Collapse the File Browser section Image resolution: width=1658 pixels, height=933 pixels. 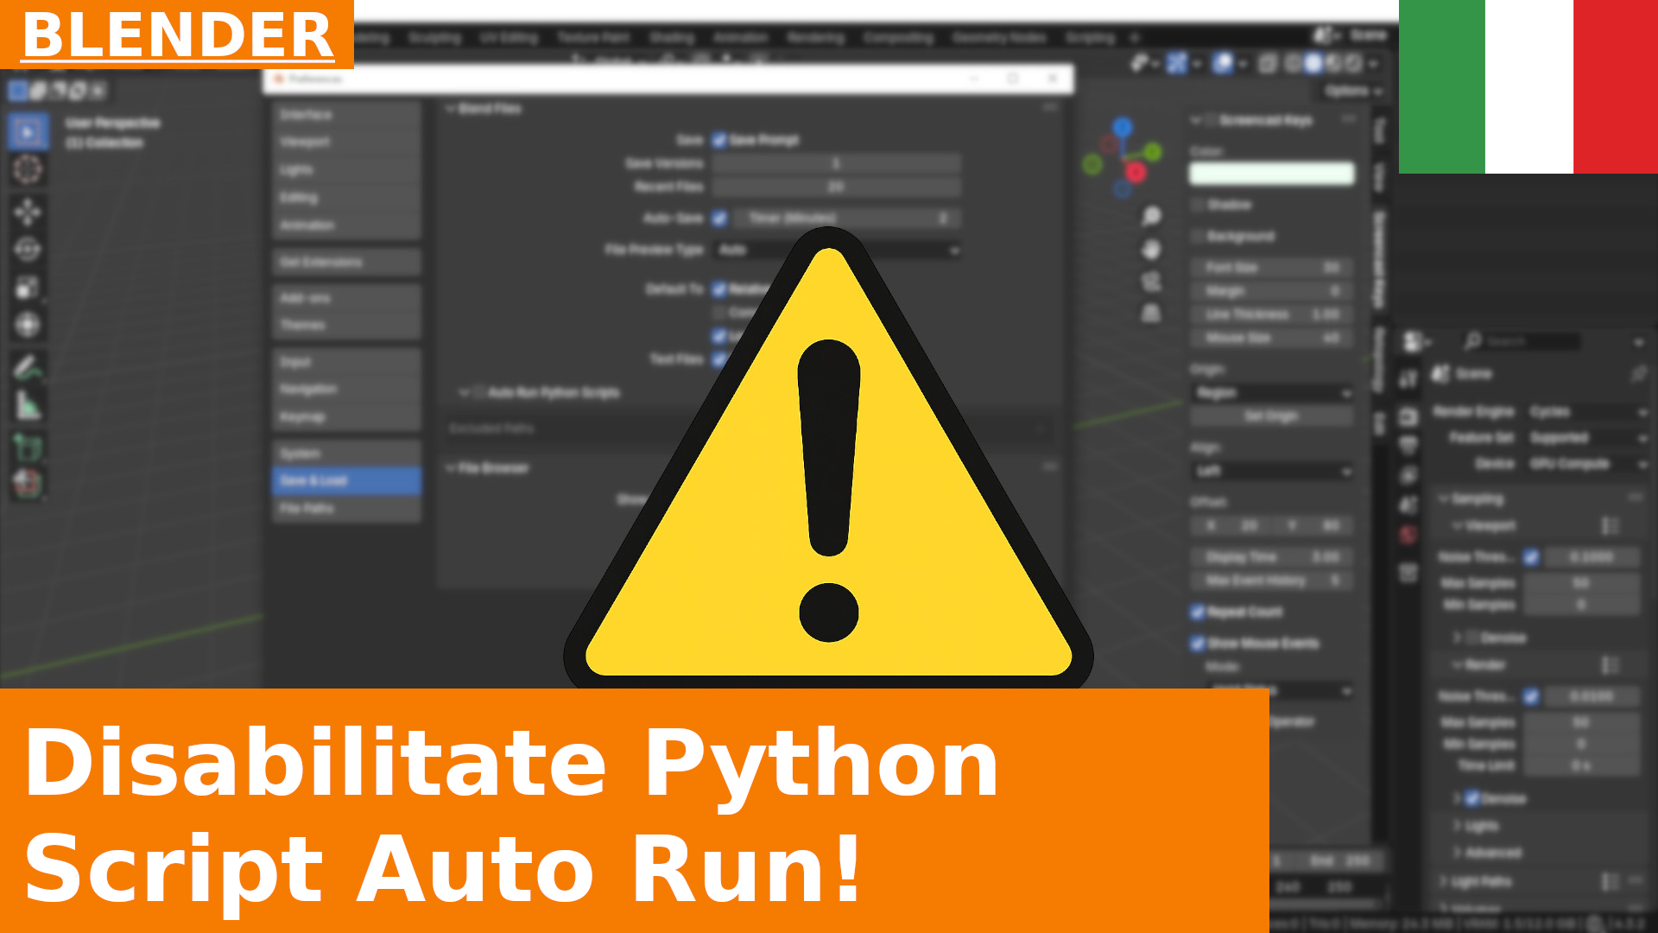click(450, 468)
